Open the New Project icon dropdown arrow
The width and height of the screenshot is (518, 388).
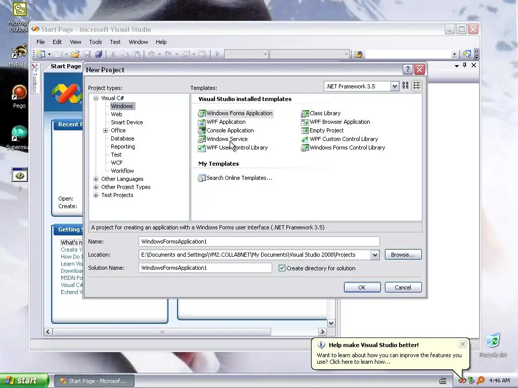click(49, 54)
